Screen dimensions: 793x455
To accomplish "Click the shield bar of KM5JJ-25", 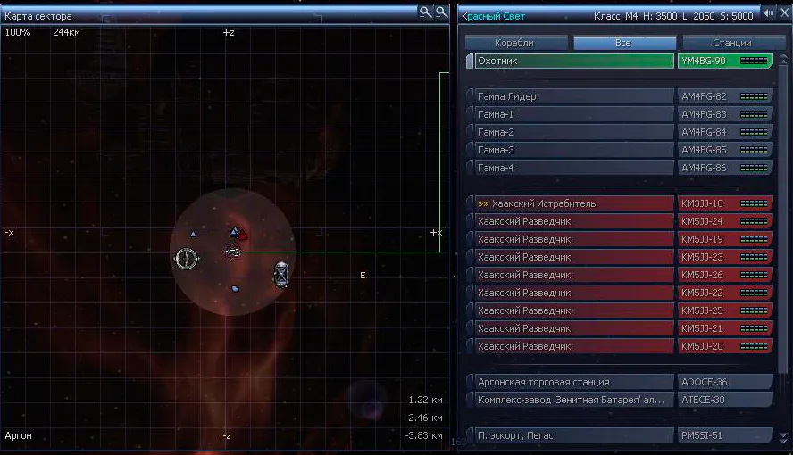I will point(754,310).
